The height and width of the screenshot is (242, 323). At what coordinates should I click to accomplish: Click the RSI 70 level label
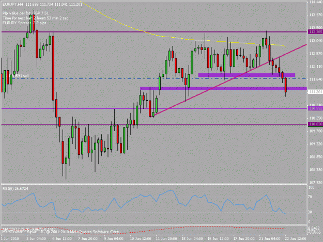pyautogui.click(x=310, y=197)
